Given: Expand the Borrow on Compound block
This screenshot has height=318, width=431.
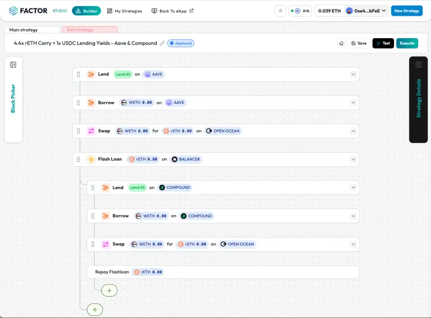Looking at the screenshot, I should pyautogui.click(x=353, y=216).
